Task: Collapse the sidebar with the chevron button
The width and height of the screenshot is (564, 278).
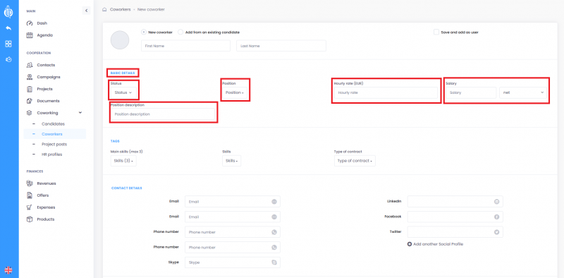Action: coord(86,11)
